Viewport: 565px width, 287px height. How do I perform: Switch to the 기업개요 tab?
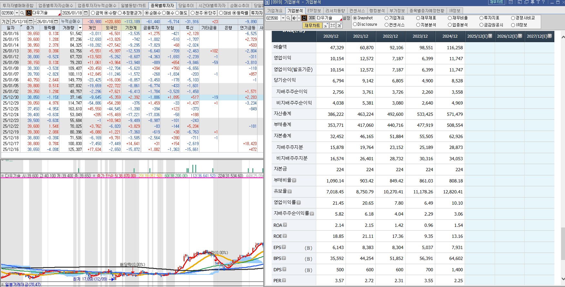point(275,11)
